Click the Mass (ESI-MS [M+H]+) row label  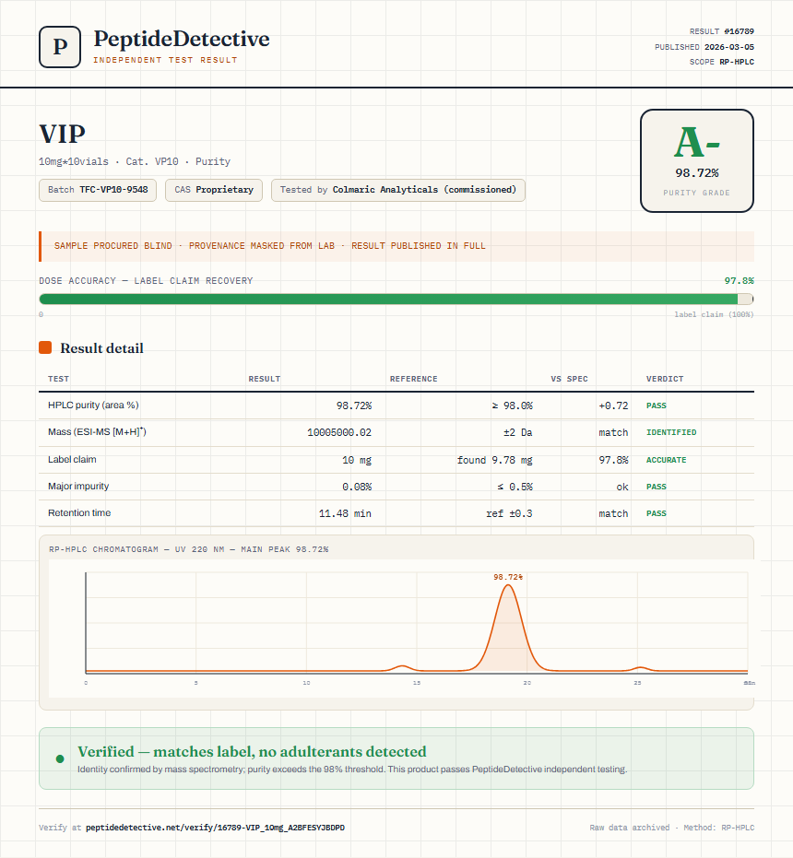pos(97,431)
